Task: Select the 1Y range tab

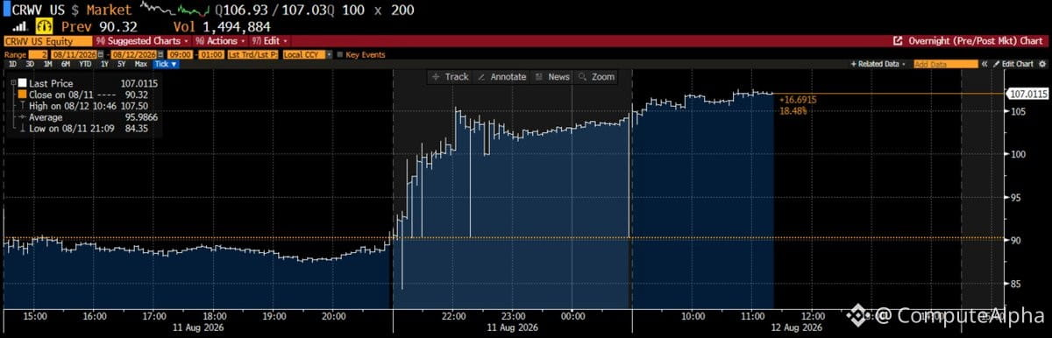Action: (105, 64)
